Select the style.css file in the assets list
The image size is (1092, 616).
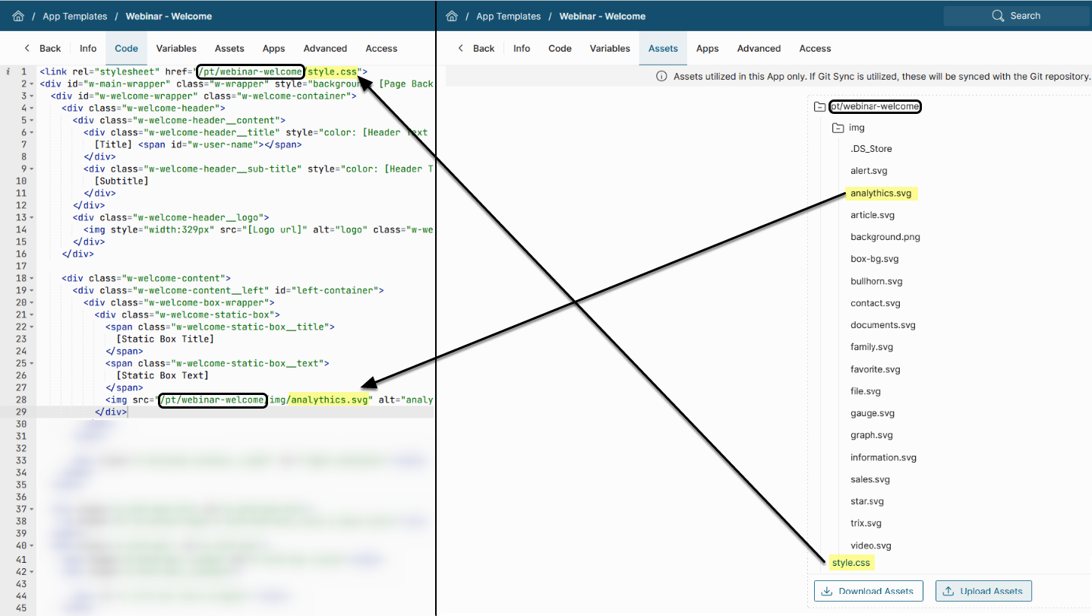[x=851, y=563]
